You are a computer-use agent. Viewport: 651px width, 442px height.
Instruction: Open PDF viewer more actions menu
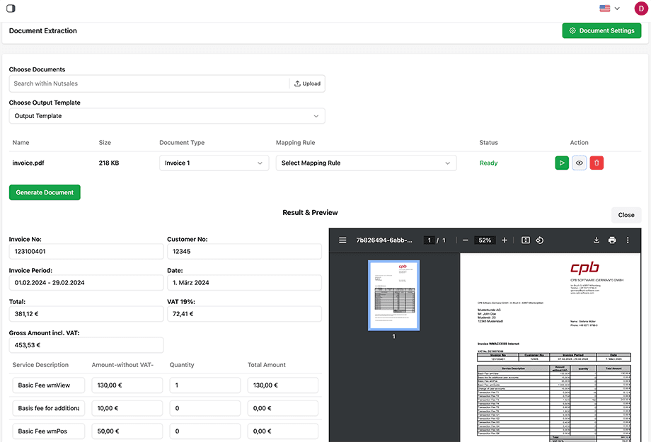point(628,240)
